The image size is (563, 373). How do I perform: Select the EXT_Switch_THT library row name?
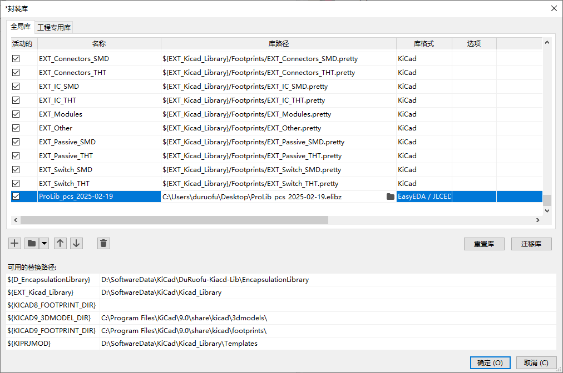64,183
